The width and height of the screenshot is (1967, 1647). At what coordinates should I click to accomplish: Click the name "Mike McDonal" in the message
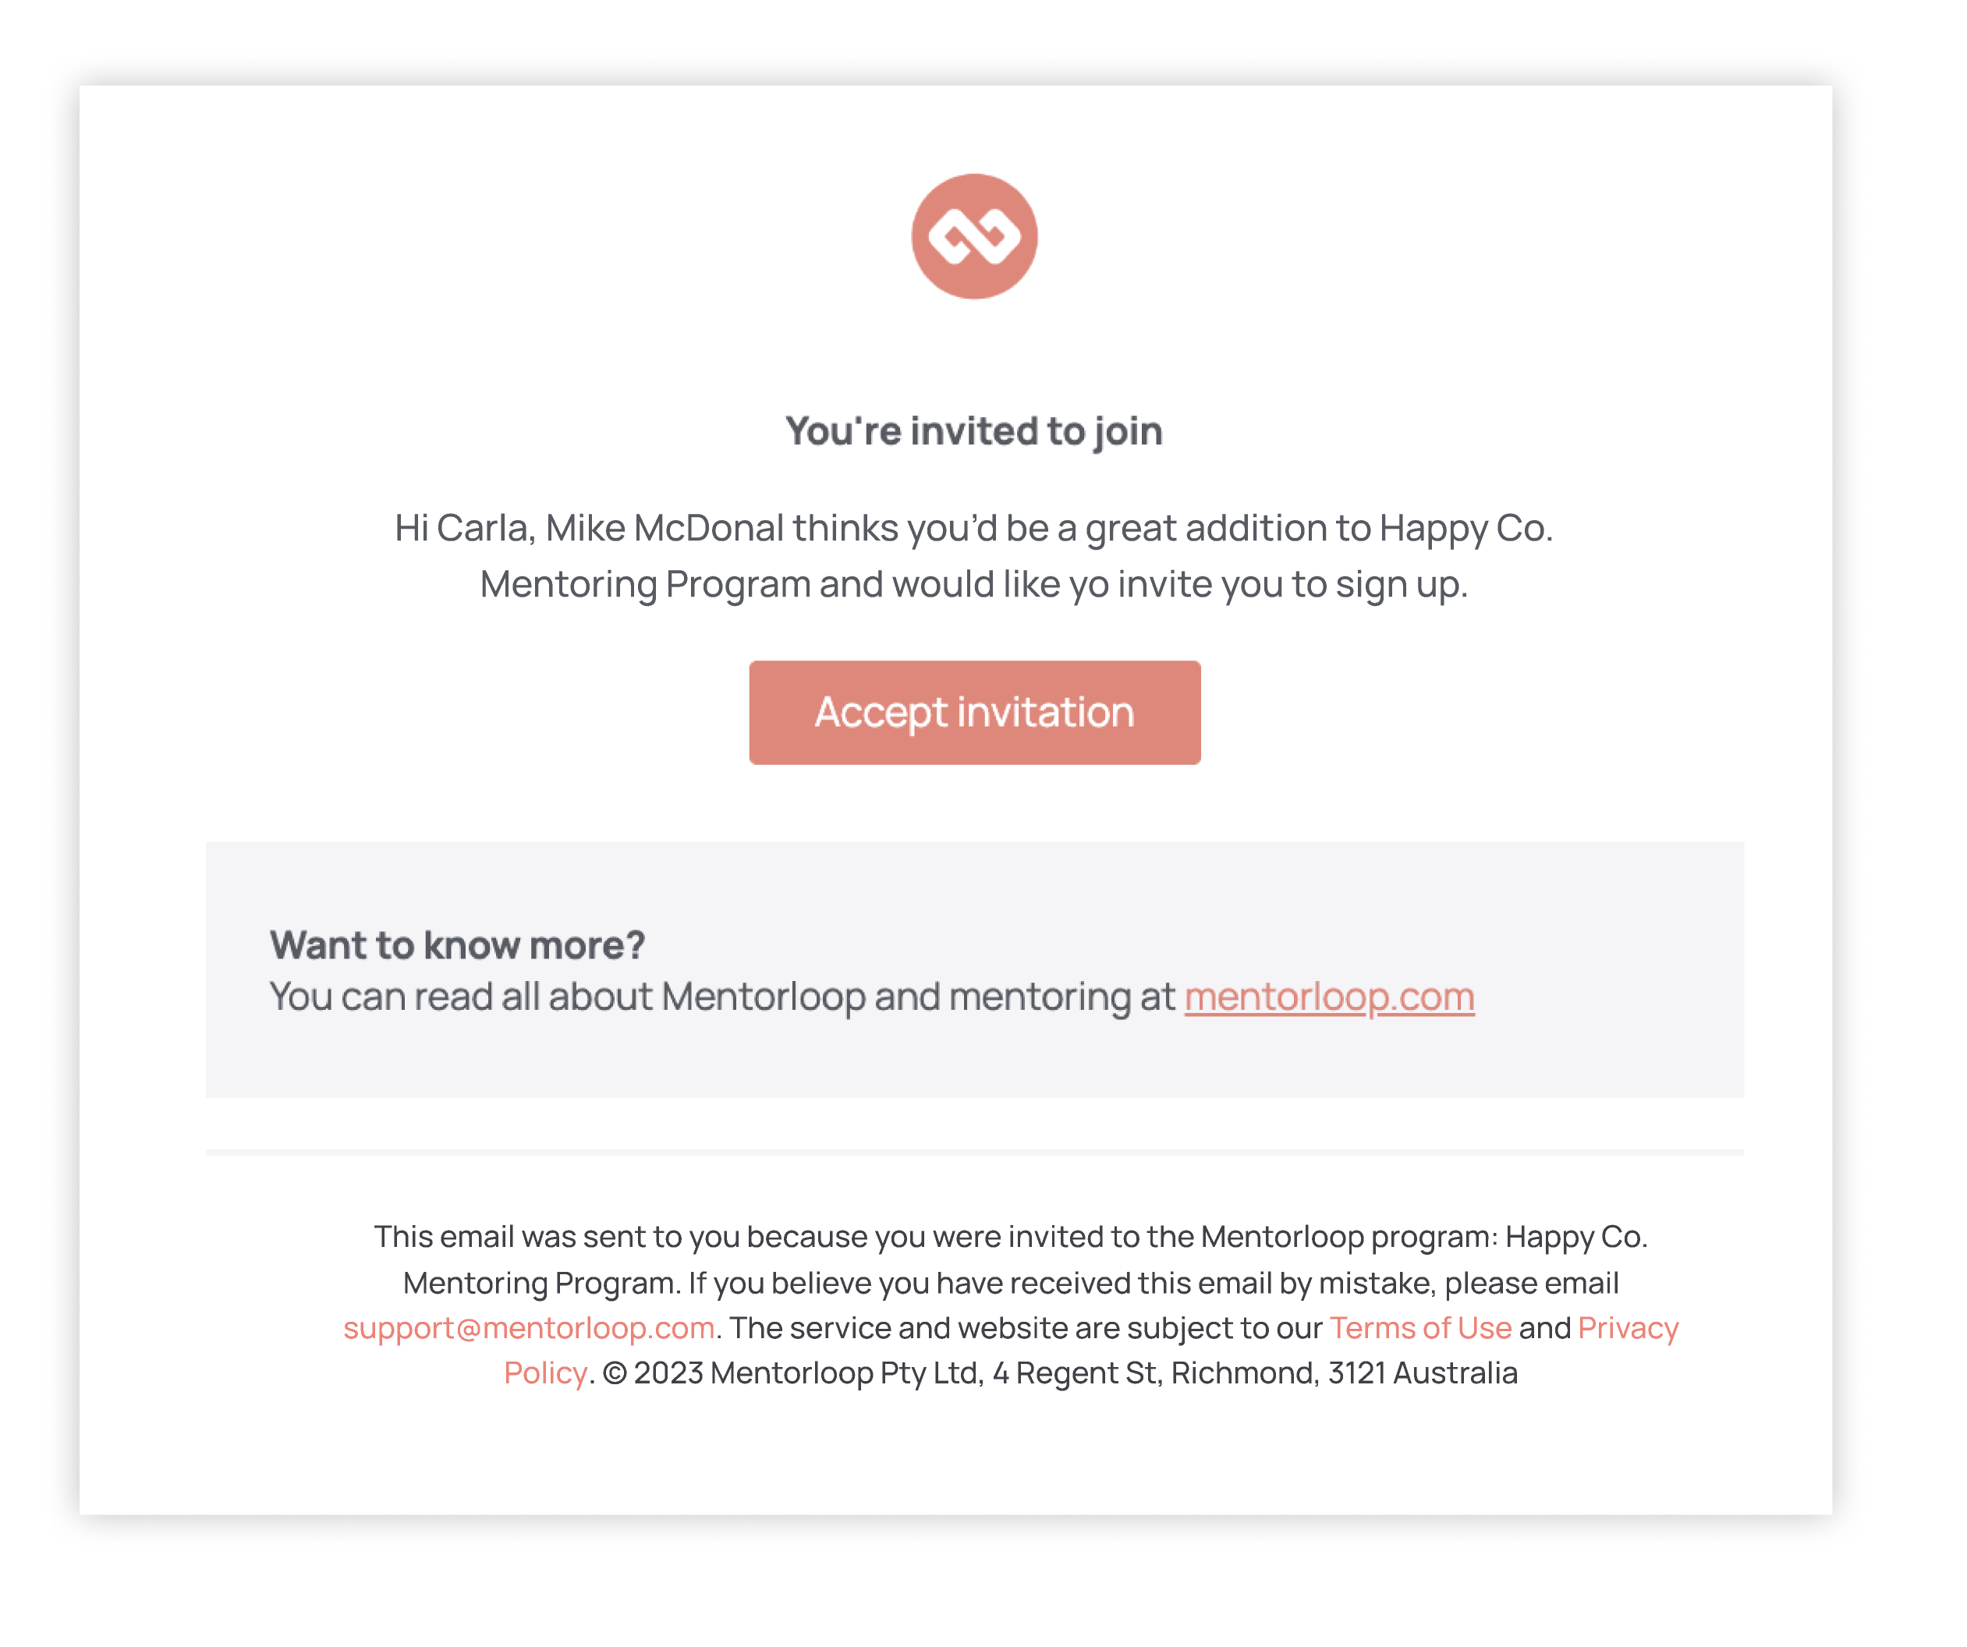(x=664, y=528)
